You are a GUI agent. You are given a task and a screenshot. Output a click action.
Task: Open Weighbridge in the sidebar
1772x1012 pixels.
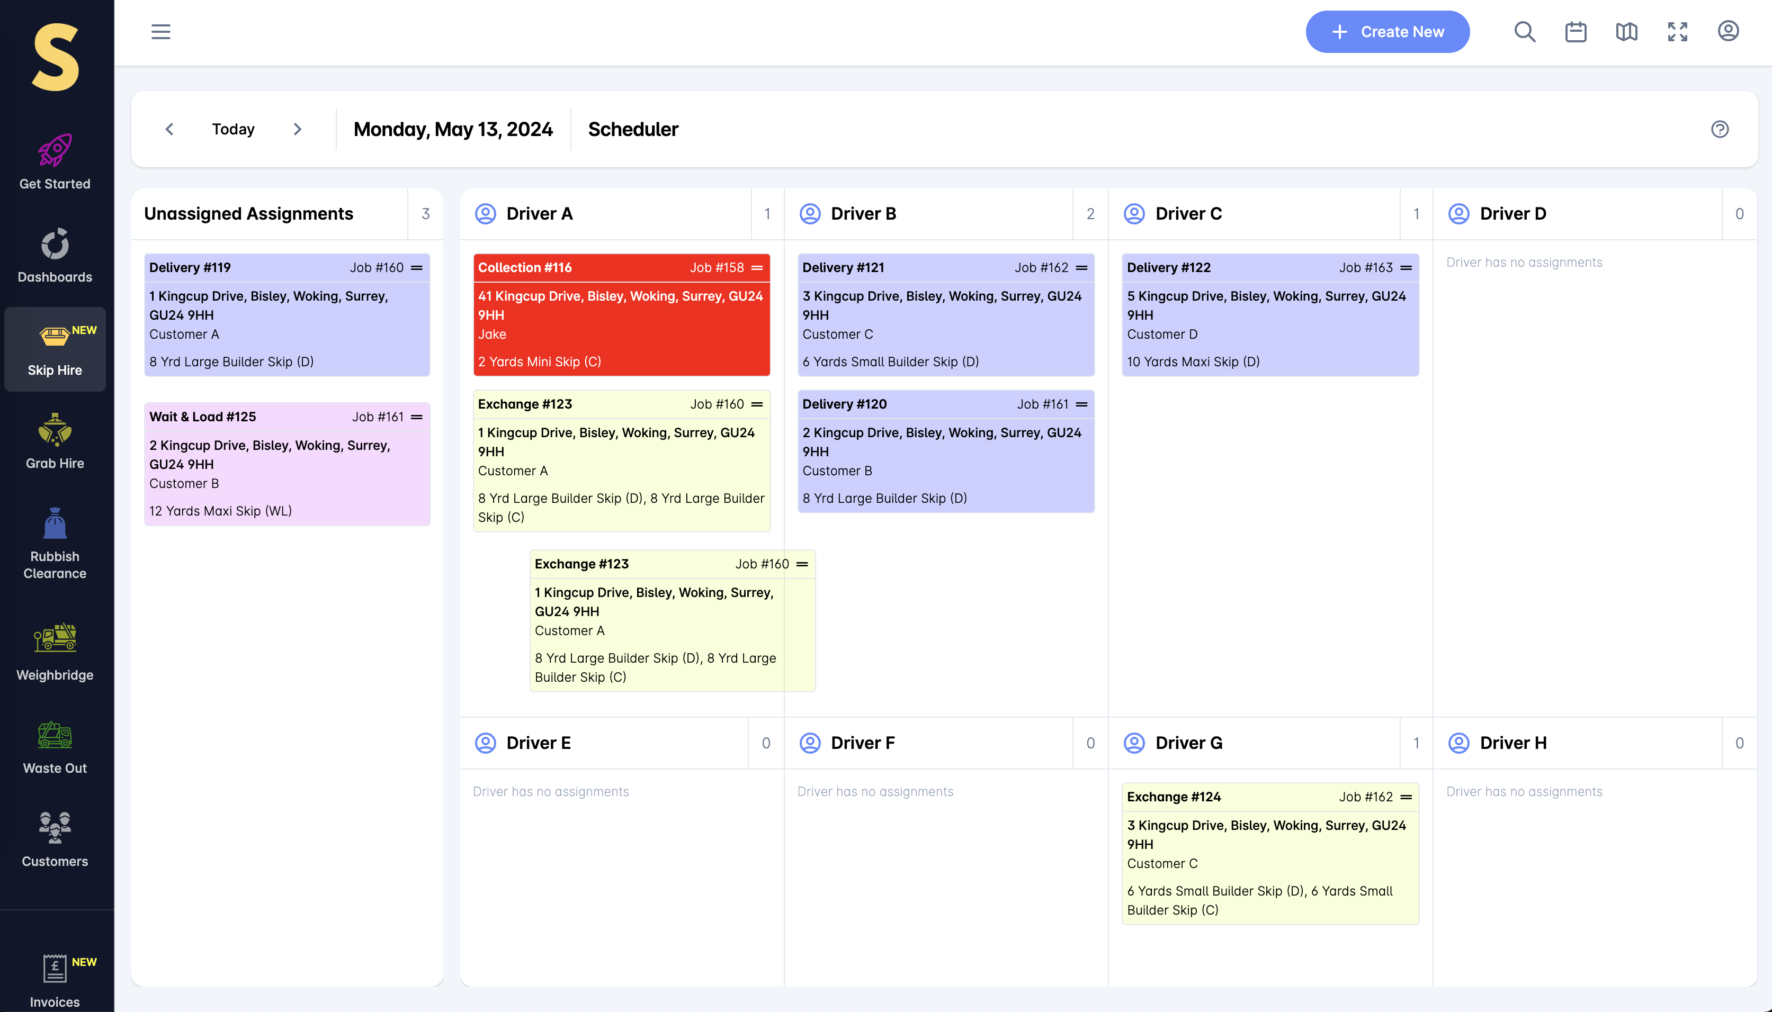point(55,653)
